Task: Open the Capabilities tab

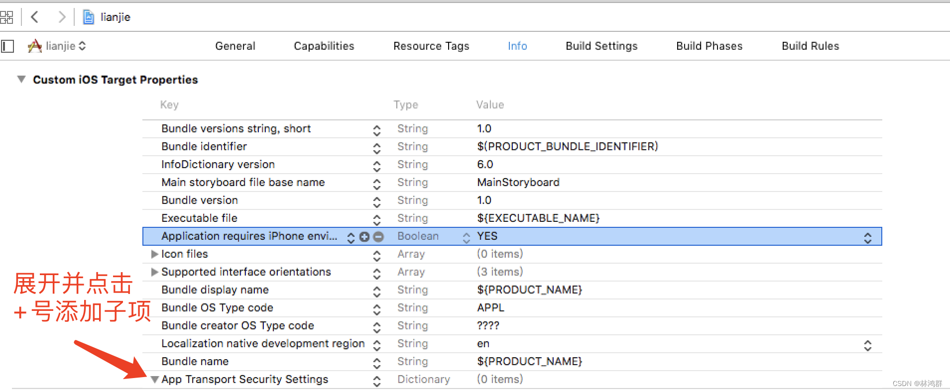Action: 324,46
